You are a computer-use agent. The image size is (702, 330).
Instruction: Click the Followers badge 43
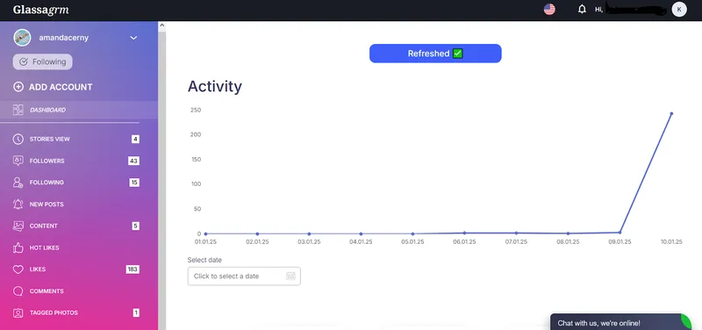(133, 161)
